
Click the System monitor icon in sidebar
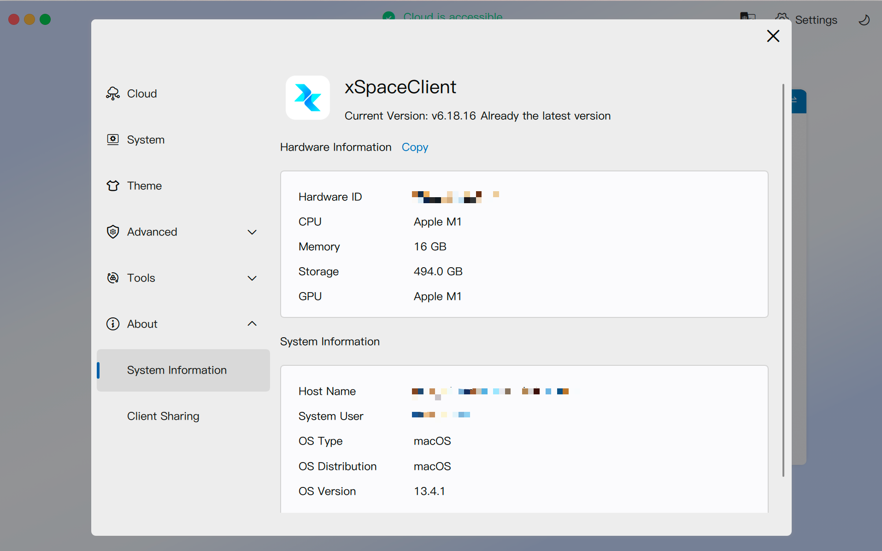pos(113,140)
